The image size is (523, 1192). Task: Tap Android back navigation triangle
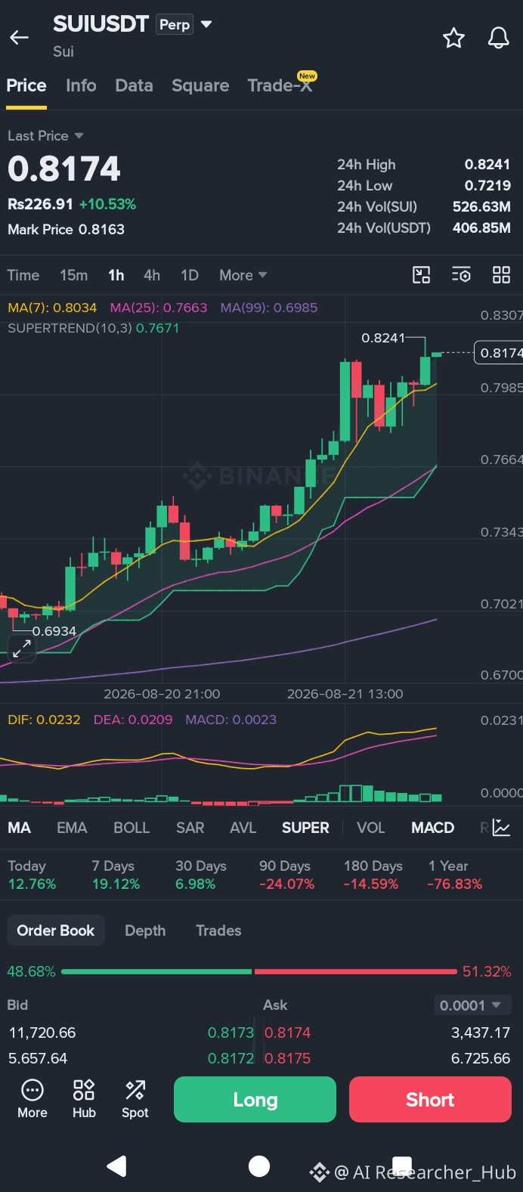coord(117,1166)
